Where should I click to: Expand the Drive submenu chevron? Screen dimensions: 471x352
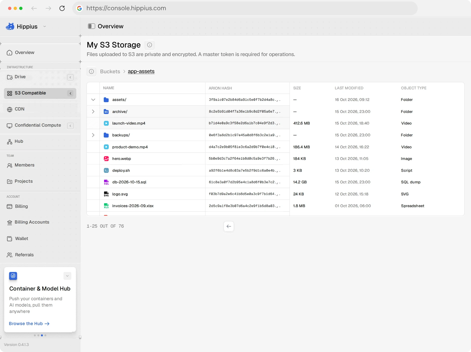70,77
